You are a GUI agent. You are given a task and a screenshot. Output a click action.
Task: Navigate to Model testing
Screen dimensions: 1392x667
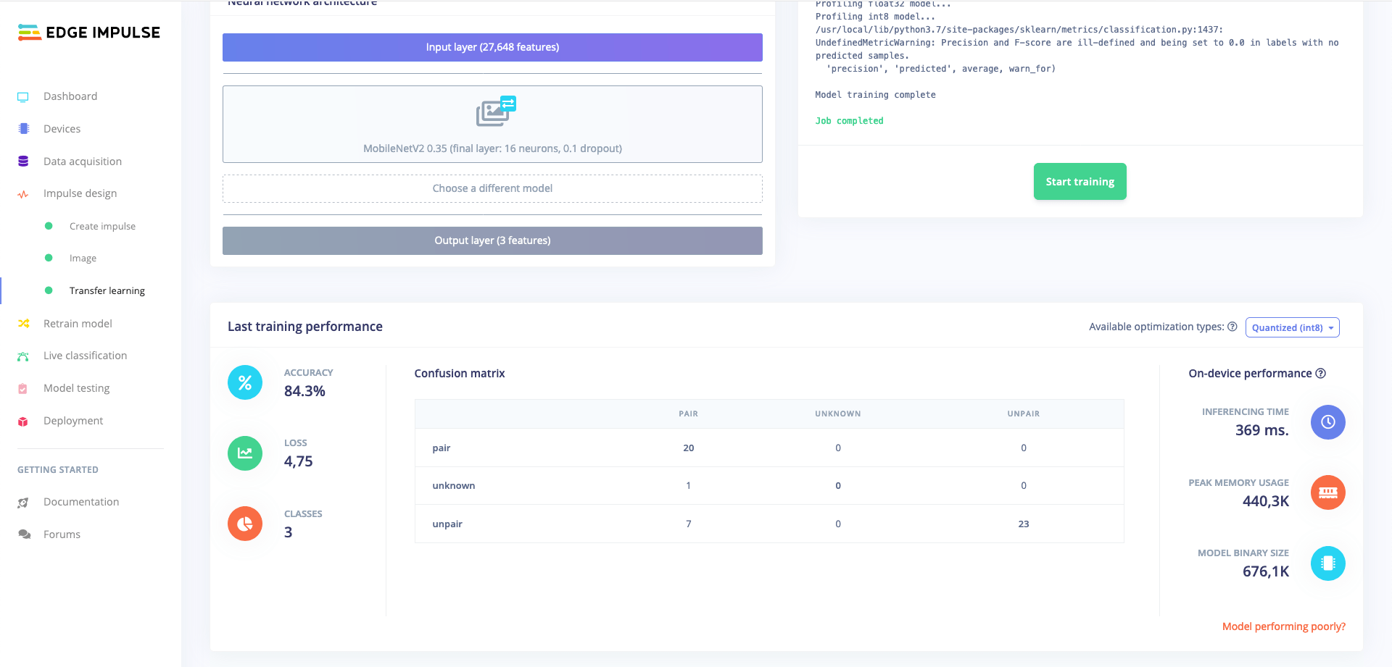pos(76,388)
